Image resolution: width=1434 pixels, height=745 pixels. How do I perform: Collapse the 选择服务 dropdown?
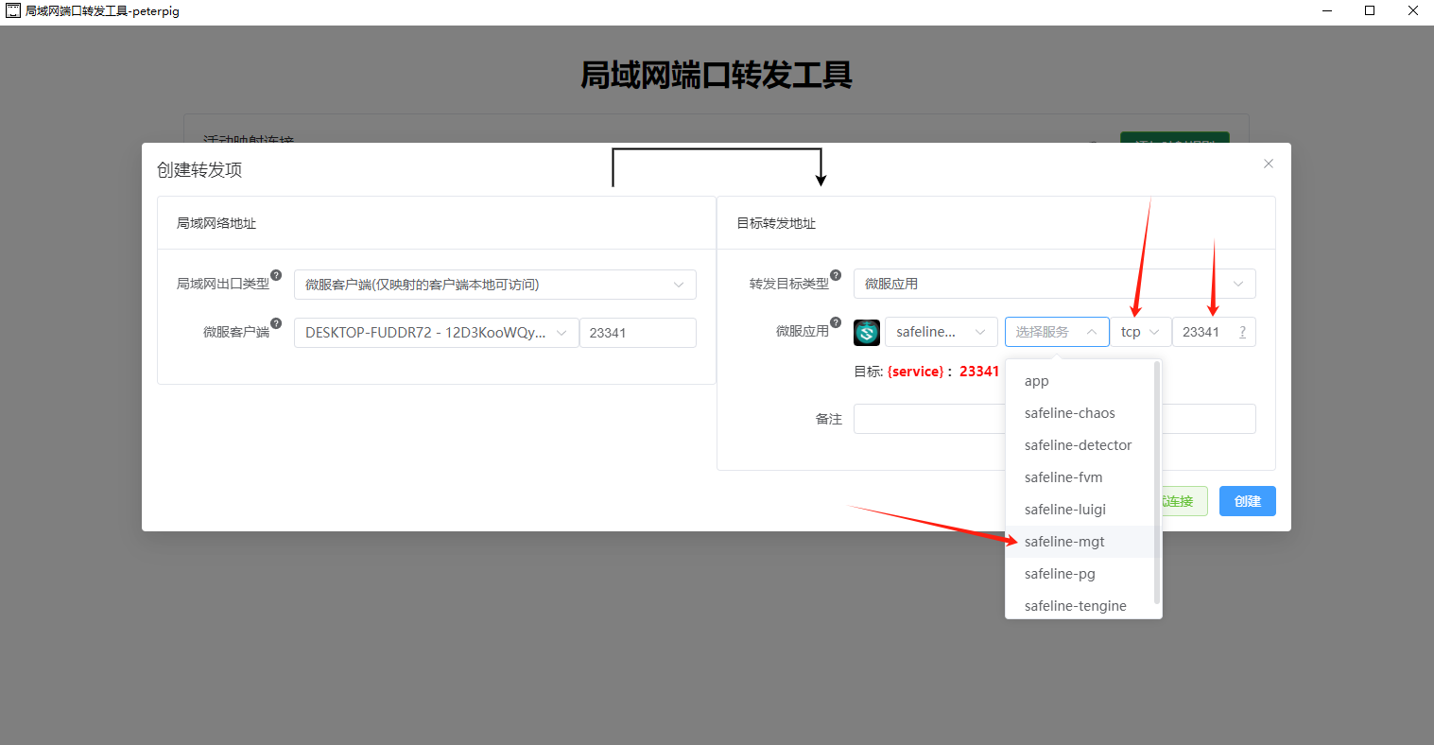click(x=1057, y=332)
